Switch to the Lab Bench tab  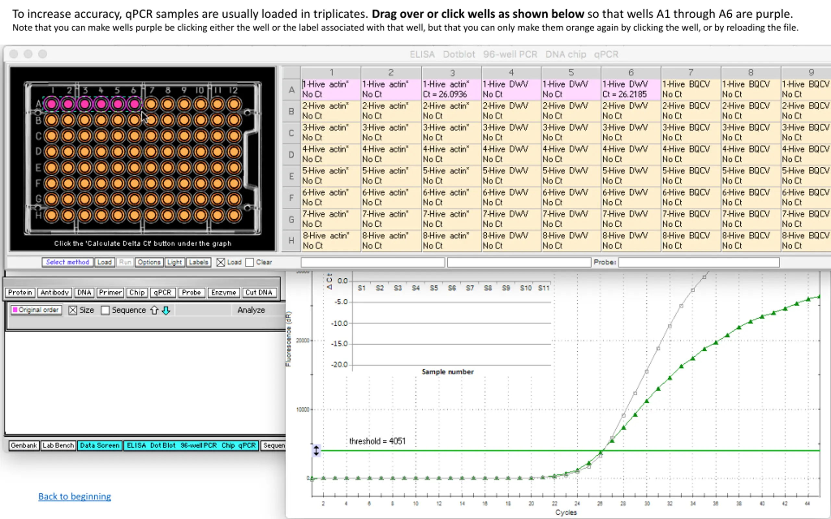pos(58,445)
